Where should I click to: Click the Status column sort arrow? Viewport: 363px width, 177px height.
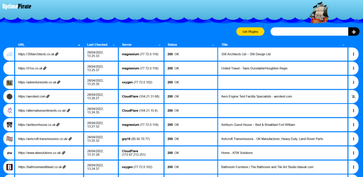tap(213, 45)
